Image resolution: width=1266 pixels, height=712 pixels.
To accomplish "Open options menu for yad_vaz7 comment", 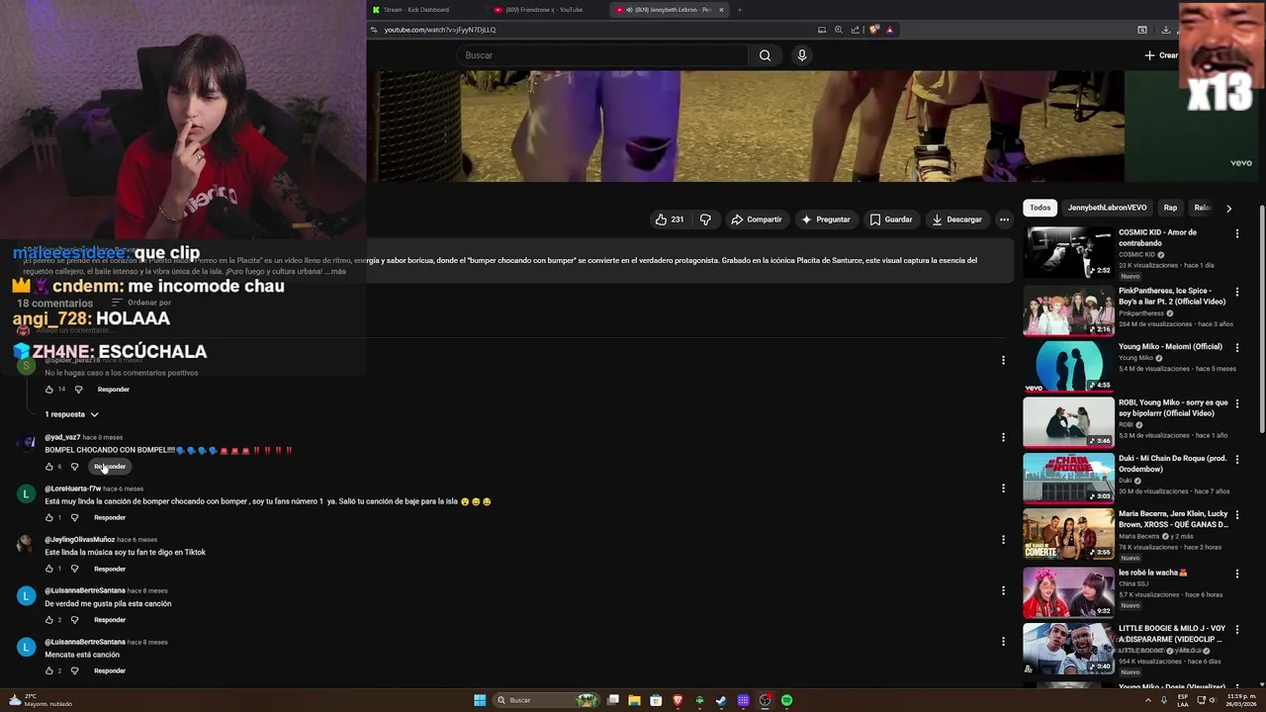I will pos(1003,437).
